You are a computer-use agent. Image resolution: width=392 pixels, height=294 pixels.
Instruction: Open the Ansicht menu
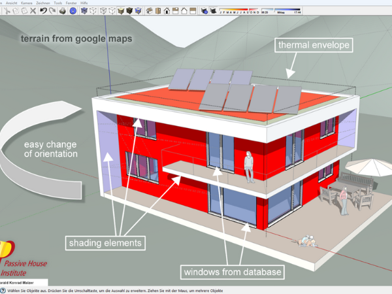coord(11,3)
